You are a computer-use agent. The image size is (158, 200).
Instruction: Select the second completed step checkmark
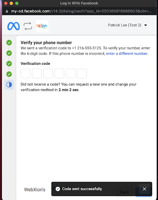coord(9,53)
